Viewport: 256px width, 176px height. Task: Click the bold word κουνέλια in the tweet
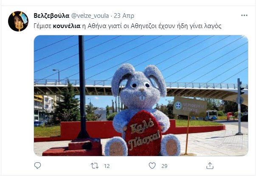coord(67,26)
